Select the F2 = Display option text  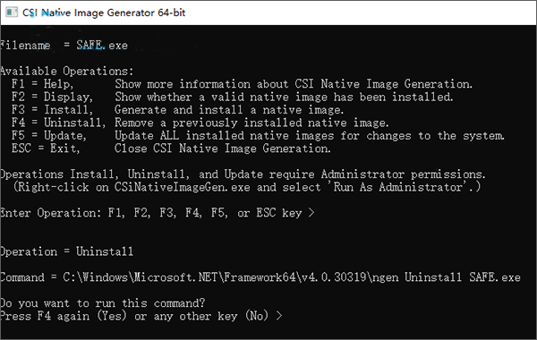coord(52,97)
